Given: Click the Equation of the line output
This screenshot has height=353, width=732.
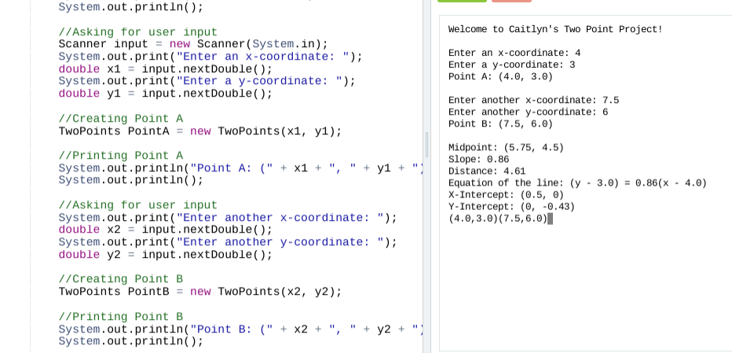Looking at the screenshot, I should point(576,182).
